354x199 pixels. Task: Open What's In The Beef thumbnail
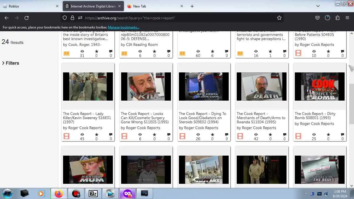click(320, 170)
